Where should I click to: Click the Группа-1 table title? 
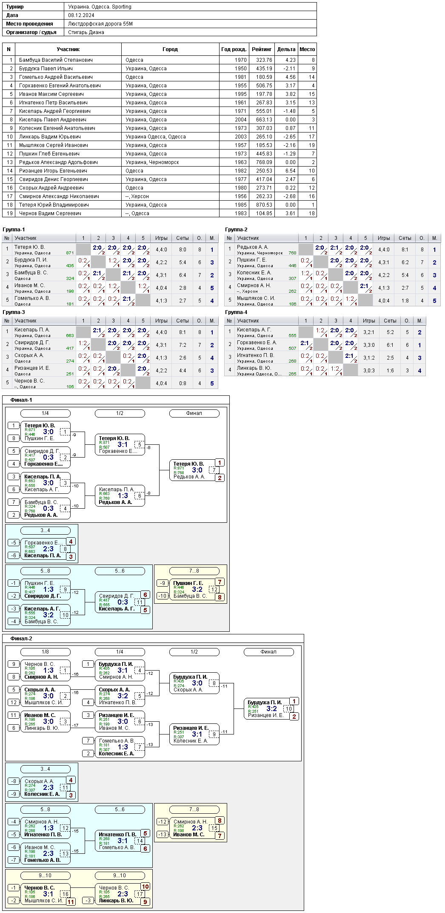click(14, 230)
